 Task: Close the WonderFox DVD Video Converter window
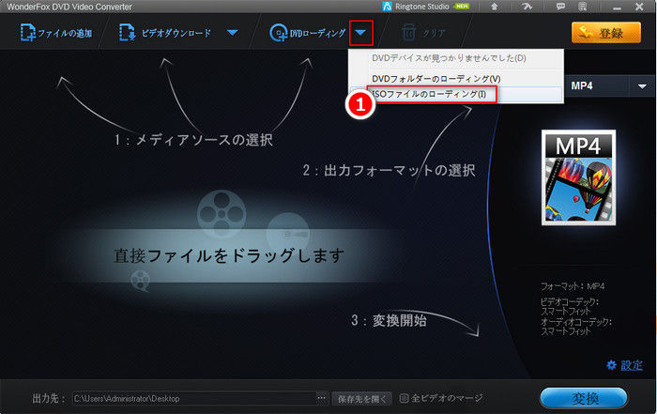click(x=639, y=7)
